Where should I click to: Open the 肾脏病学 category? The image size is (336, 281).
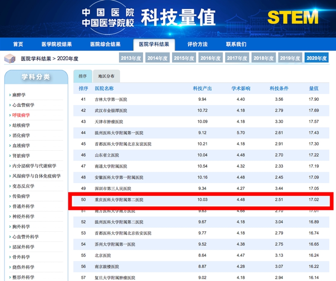coord(21,156)
